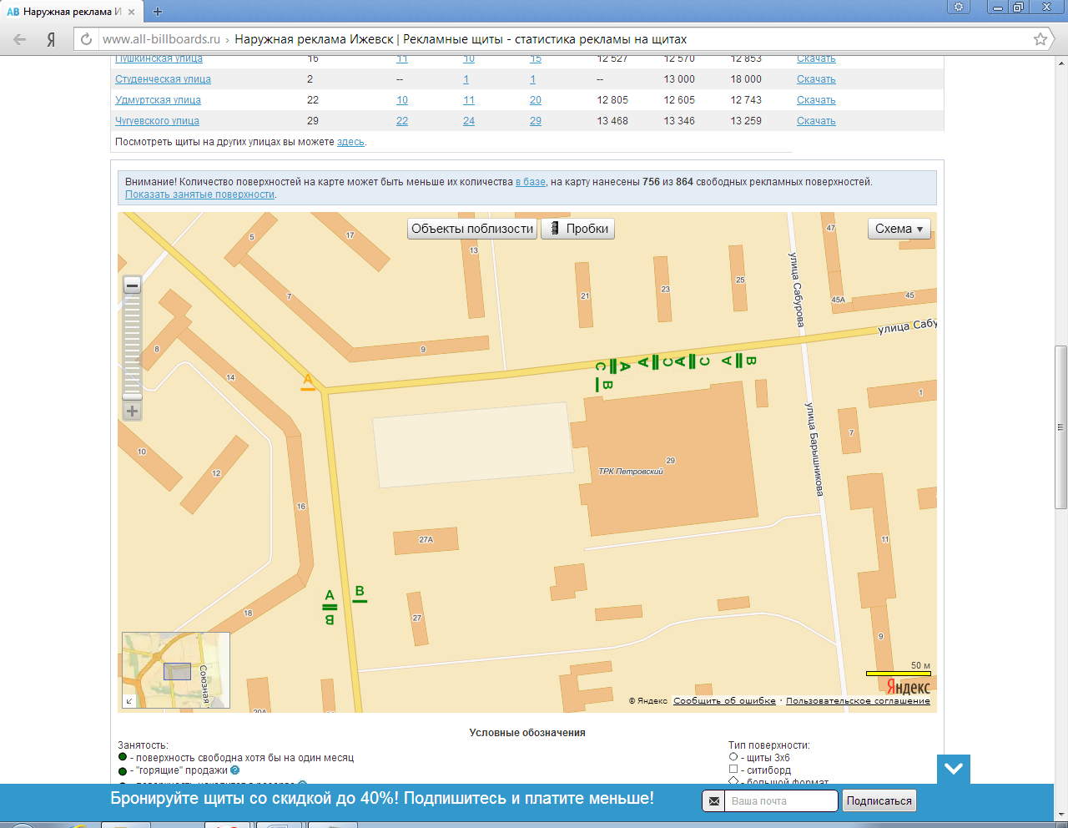This screenshot has height=828, width=1068.
Task: Select the Наружная реклама browser tab
Action: [71, 12]
